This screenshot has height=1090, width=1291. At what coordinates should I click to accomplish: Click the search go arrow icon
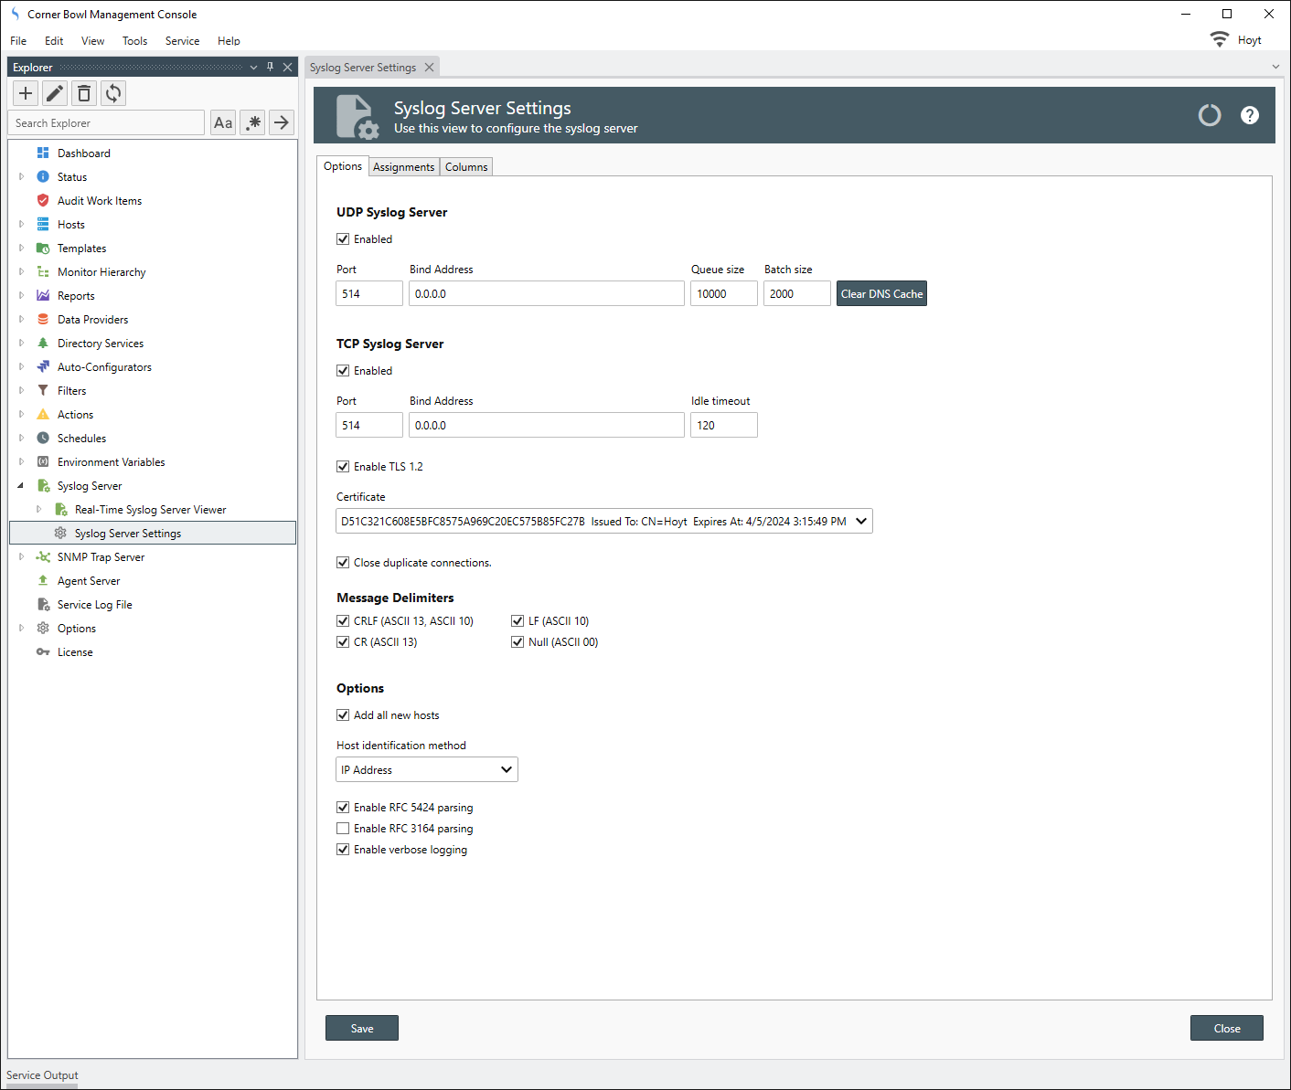pos(282,122)
